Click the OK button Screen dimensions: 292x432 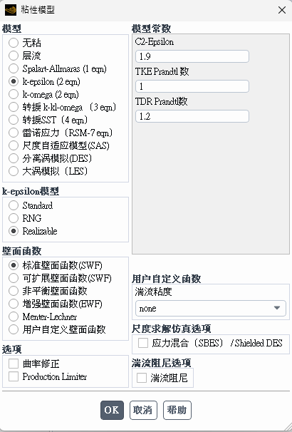[x=112, y=410]
